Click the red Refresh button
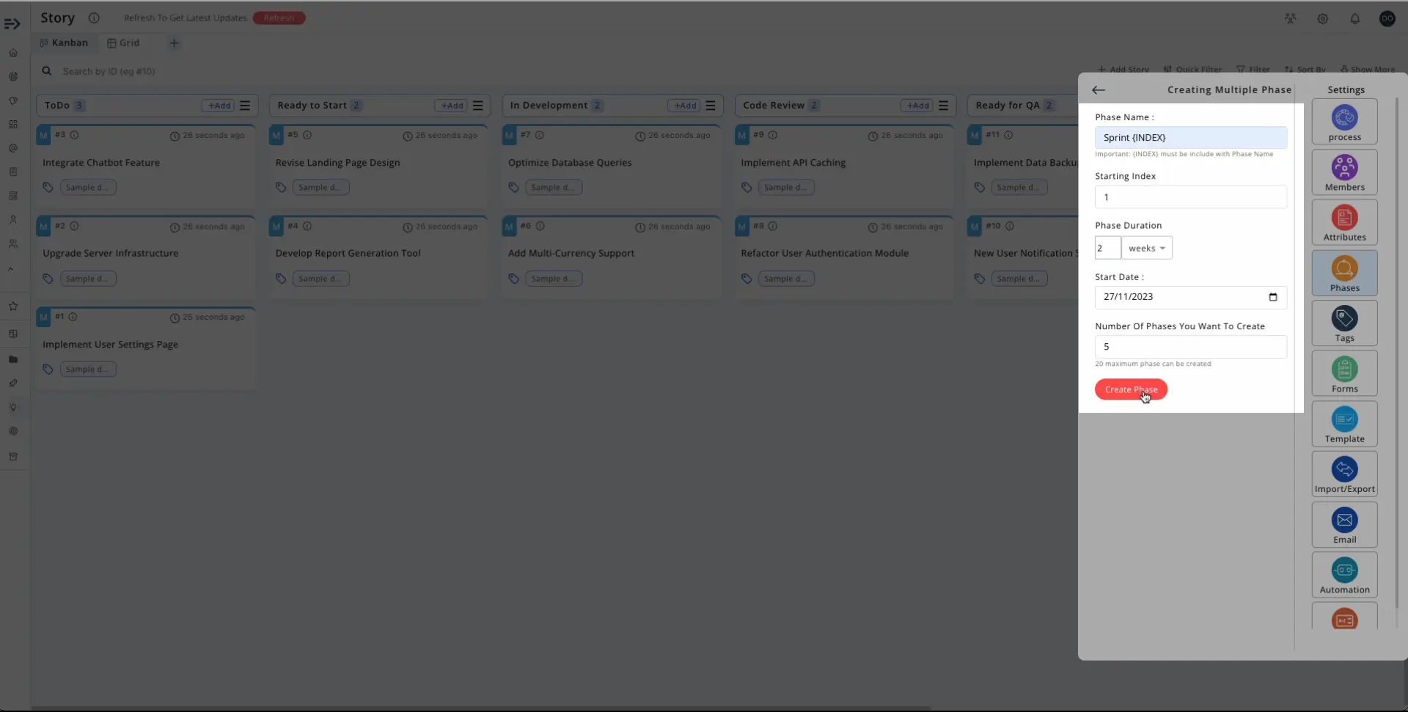This screenshot has width=1408, height=712. [279, 18]
